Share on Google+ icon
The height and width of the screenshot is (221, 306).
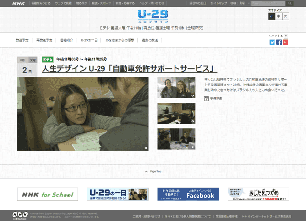285,42
